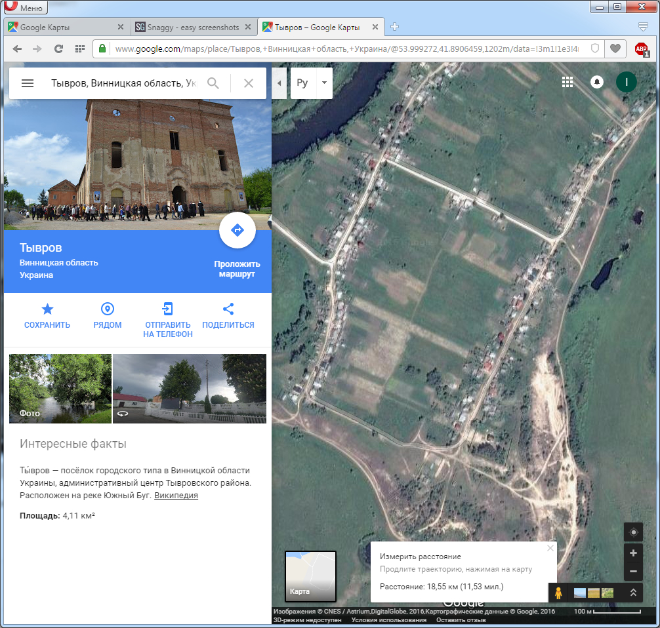Close the Измерить расстояние popup
This screenshot has height=628, width=660.
[x=550, y=548]
